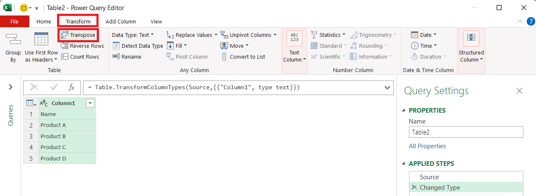The image size is (536, 196).
Task: Open Column1 filter dropdown
Action: [90, 103]
